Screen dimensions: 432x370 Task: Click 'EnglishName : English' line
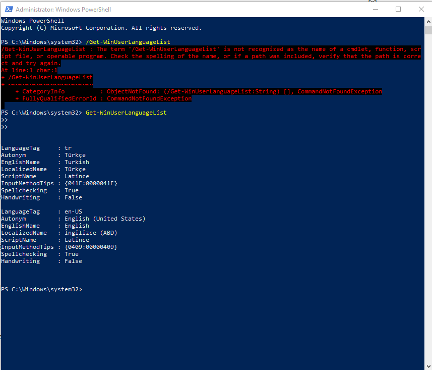pos(45,226)
